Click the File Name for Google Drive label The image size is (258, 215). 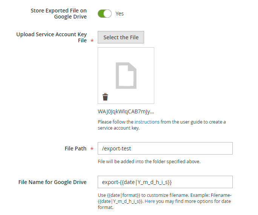coord(52,182)
